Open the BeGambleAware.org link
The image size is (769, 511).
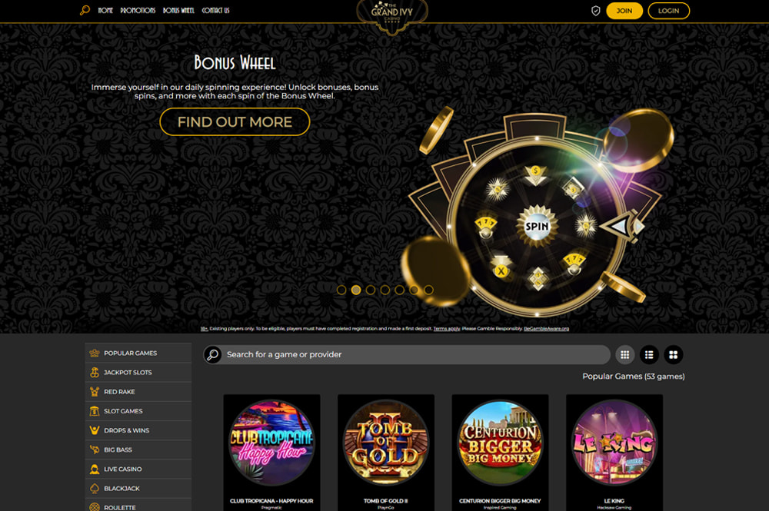(546, 329)
